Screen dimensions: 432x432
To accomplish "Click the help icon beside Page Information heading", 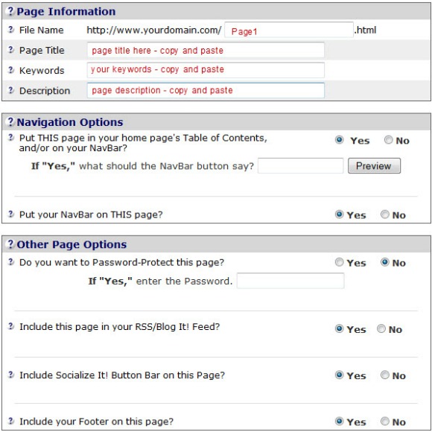I will [x=10, y=11].
